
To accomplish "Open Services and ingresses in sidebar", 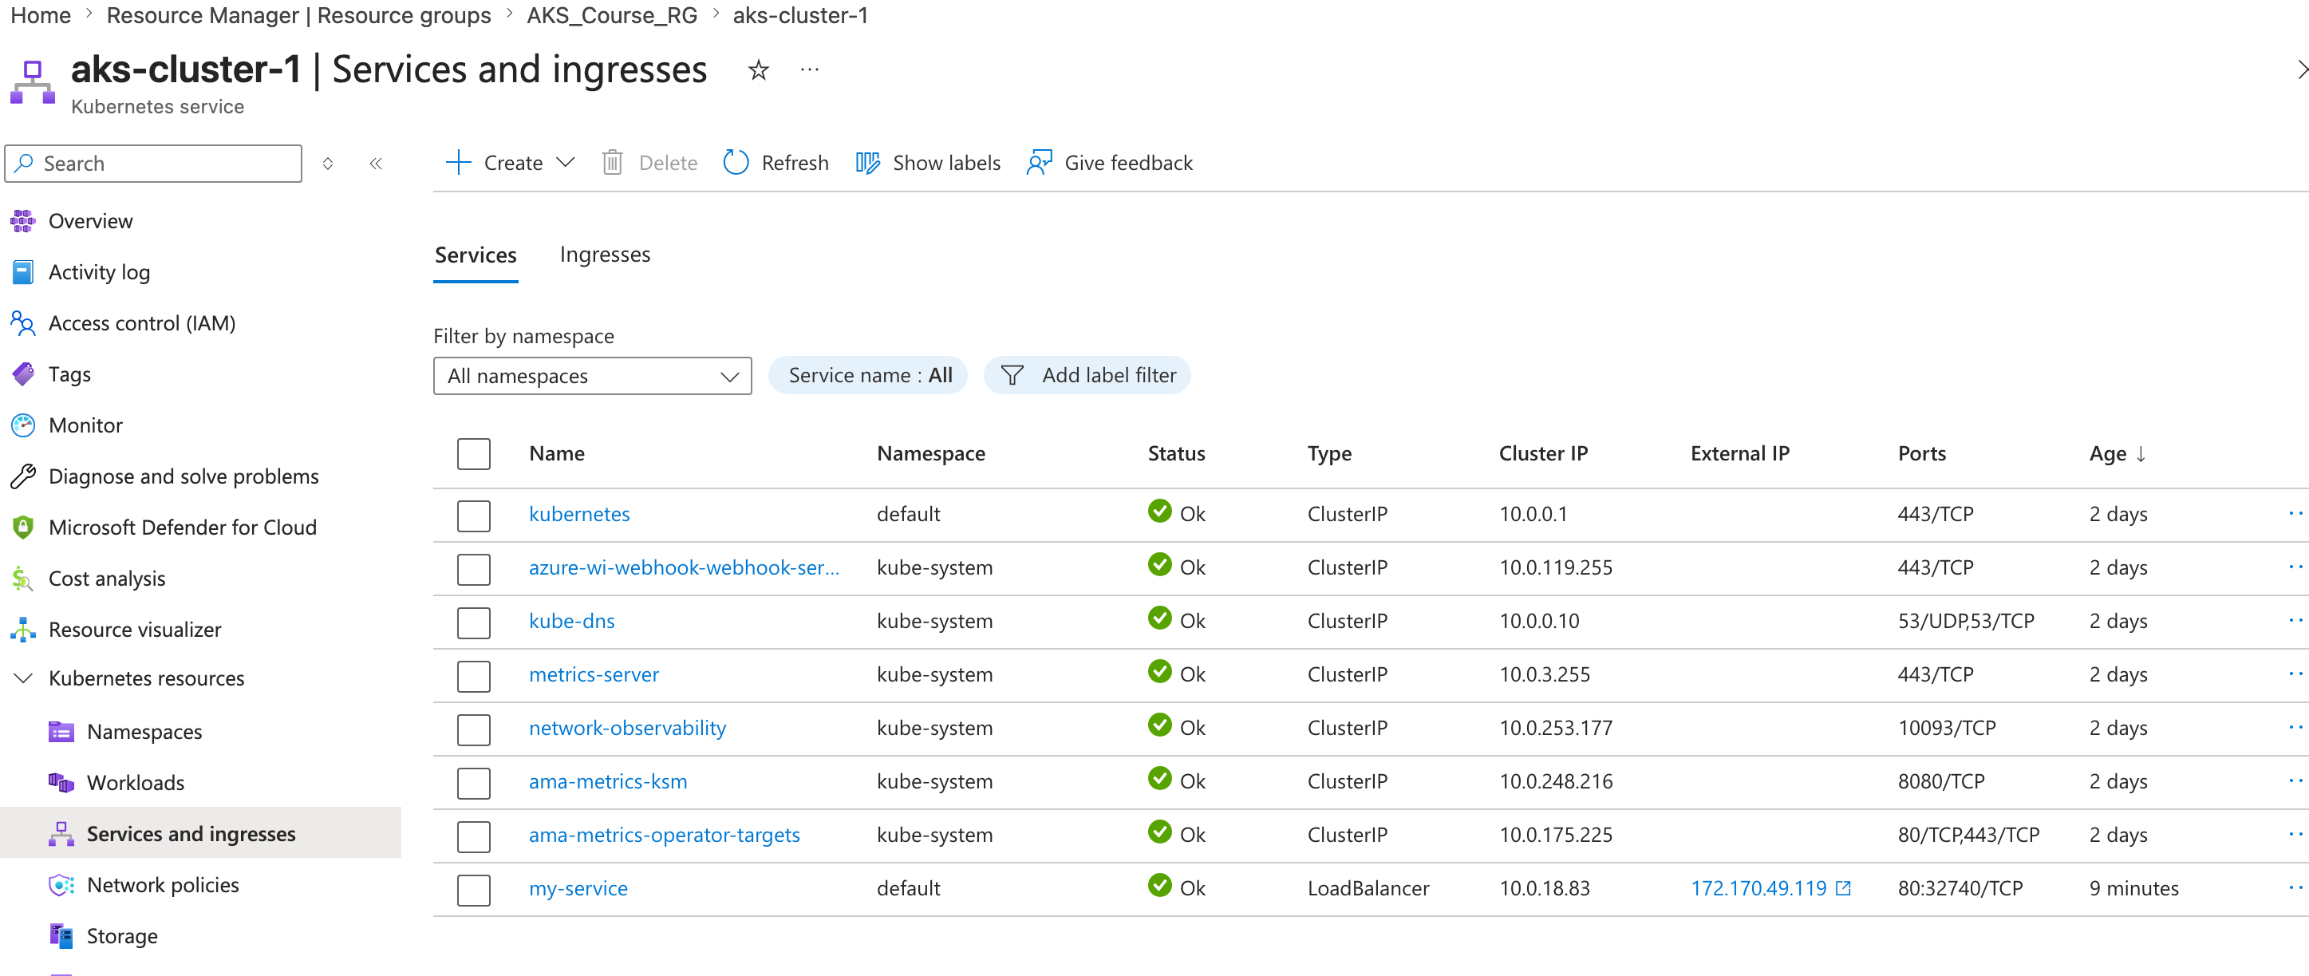I will [x=201, y=833].
